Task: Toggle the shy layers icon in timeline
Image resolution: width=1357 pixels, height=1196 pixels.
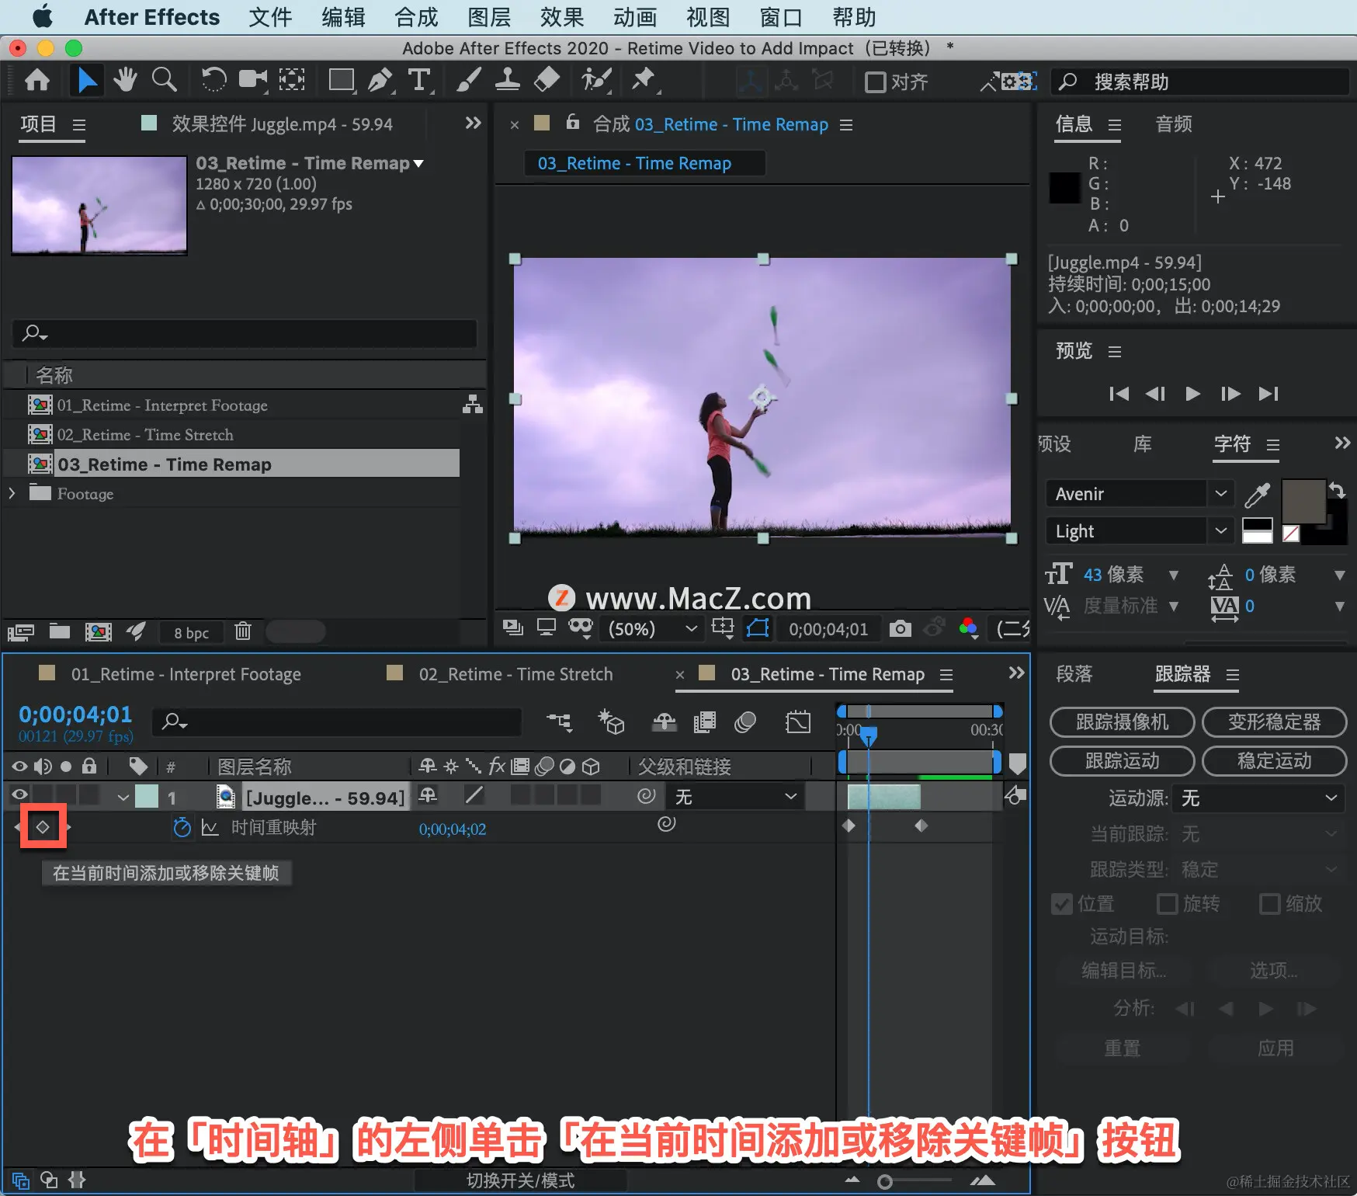Action: [x=664, y=722]
